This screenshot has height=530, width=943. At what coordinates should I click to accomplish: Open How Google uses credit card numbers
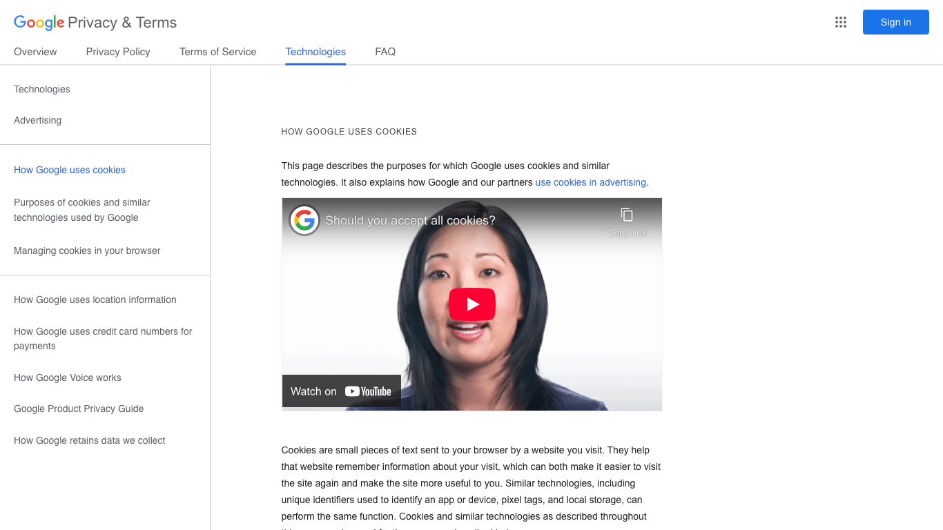pyautogui.click(x=103, y=339)
